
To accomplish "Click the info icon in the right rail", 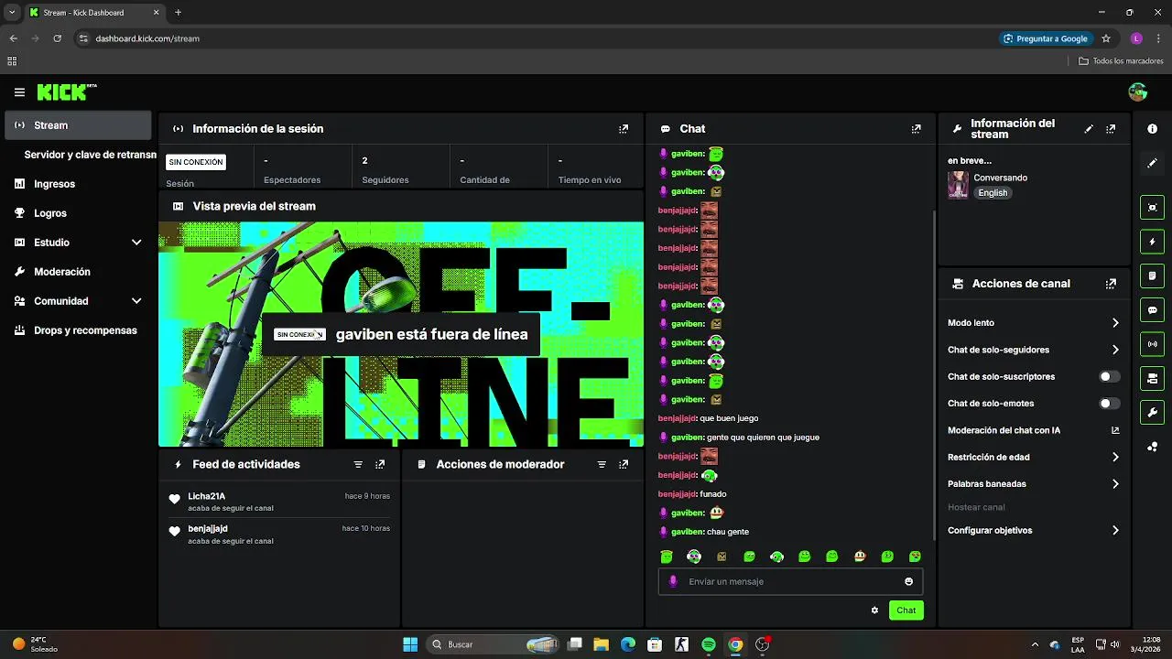I will (1153, 129).
